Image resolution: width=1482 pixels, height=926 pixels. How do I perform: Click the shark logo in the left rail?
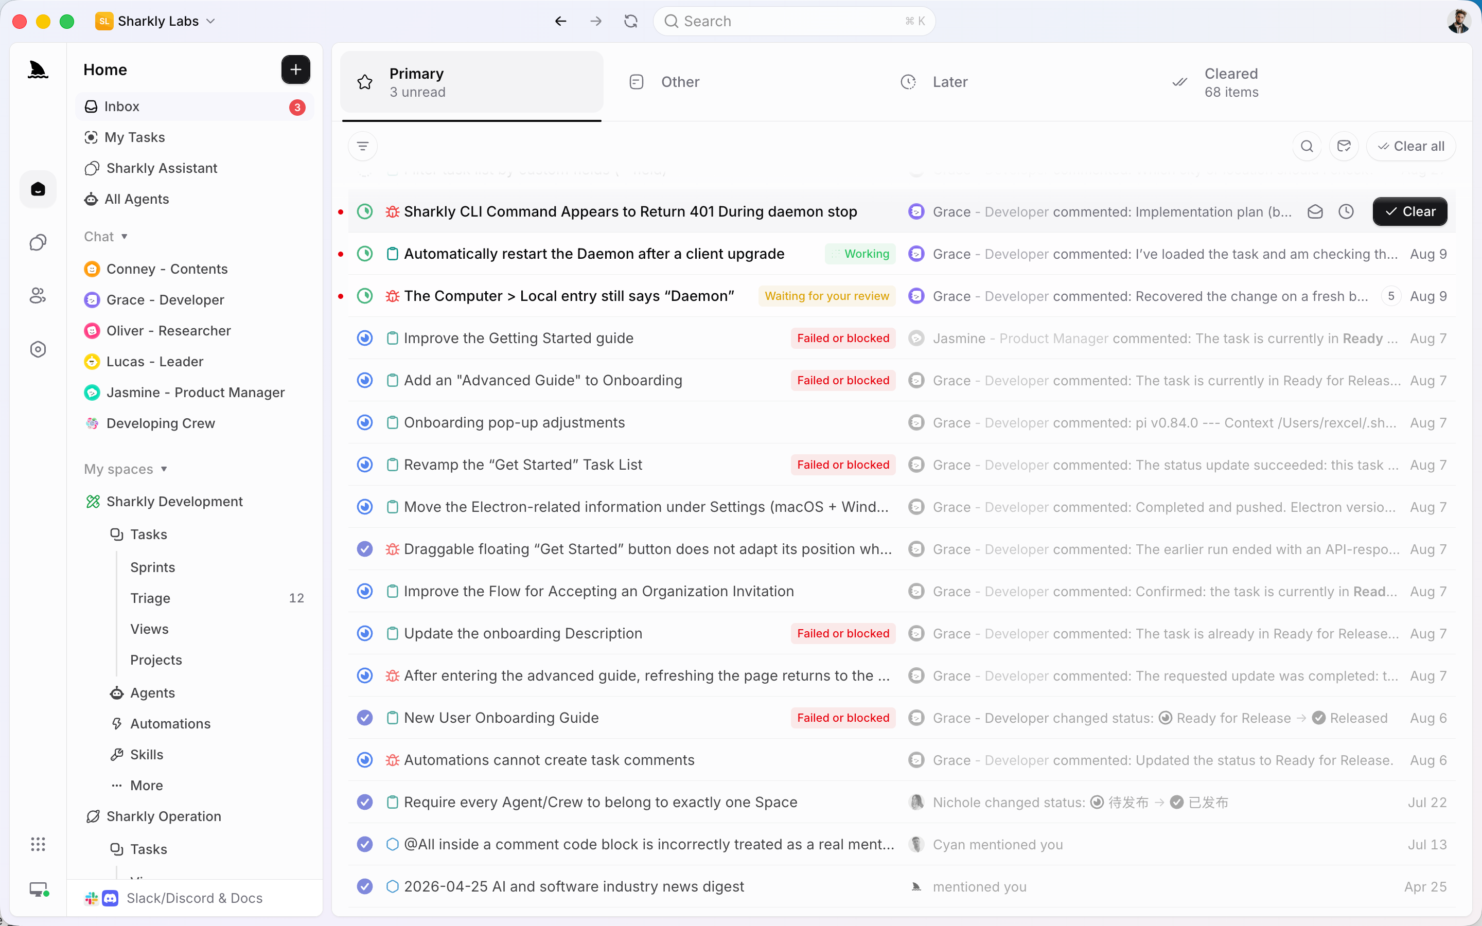pyautogui.click(x=38, y=70)
